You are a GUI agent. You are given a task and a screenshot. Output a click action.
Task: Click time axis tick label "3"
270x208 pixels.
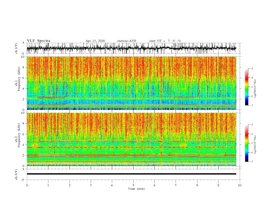pos(91,185)
